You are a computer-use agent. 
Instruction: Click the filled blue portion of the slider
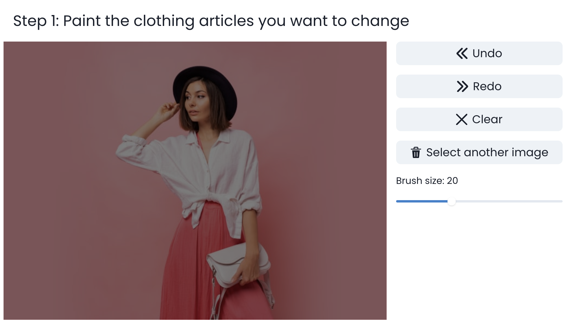pyautogui.click(x=422, y=202)
